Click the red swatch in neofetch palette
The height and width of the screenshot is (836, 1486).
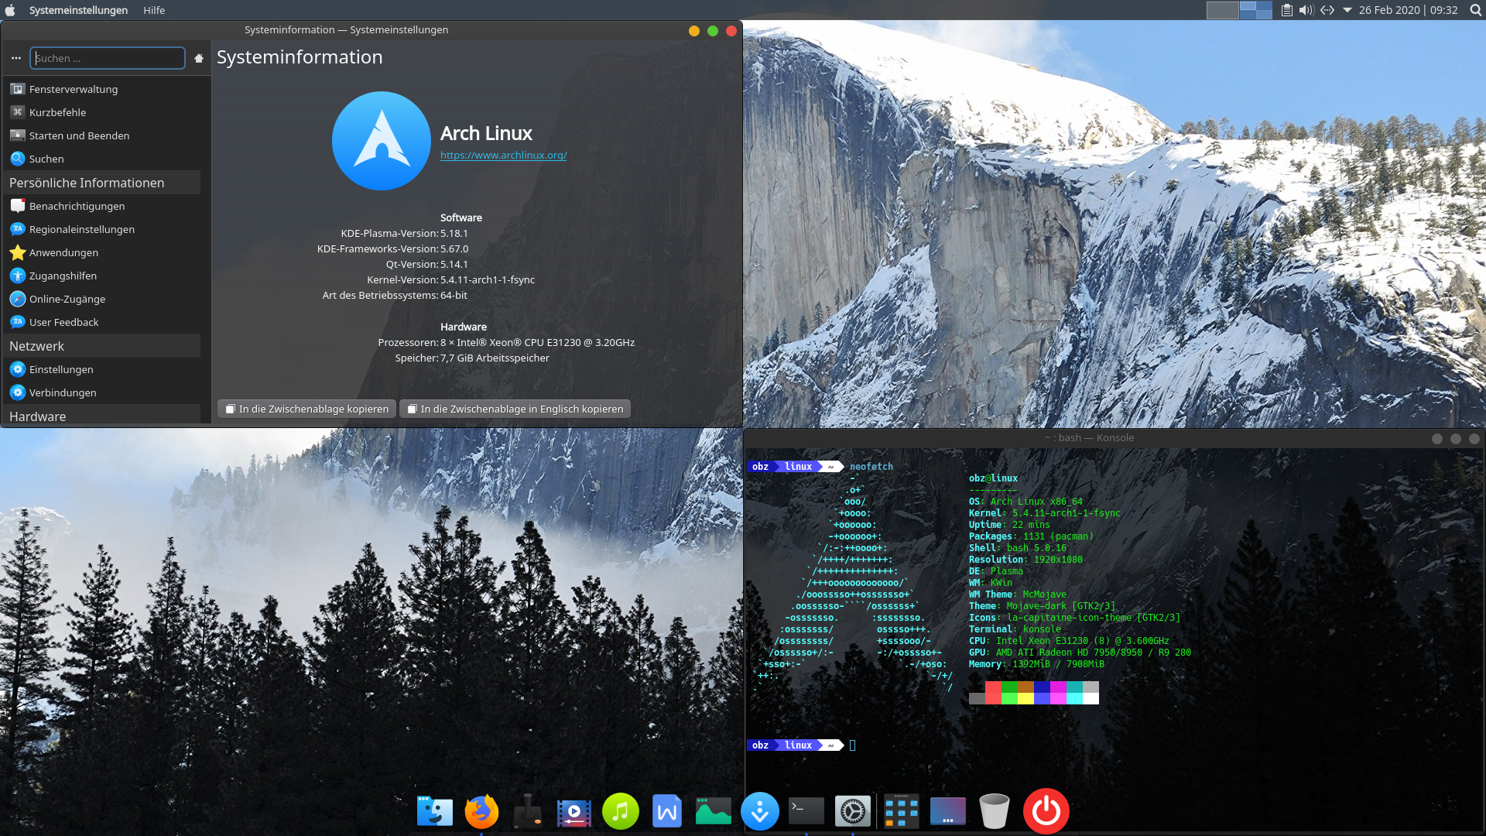point(993,687)
